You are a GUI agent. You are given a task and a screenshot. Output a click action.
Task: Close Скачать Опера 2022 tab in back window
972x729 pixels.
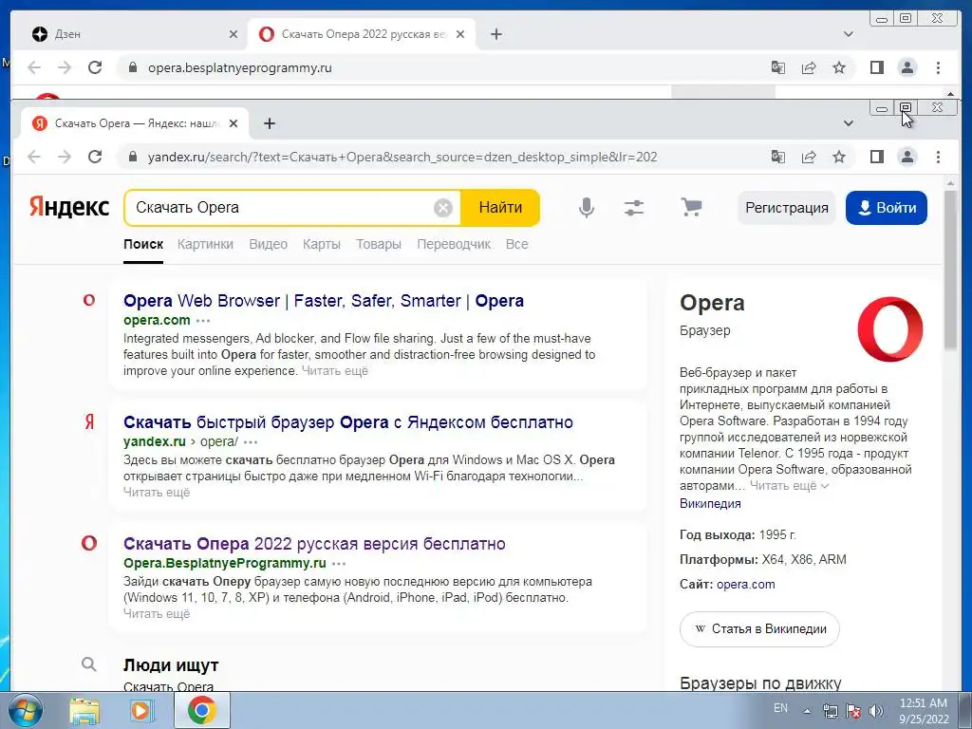coord(460,34)
